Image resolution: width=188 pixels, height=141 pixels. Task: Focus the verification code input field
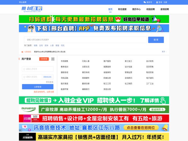(32, 77)
